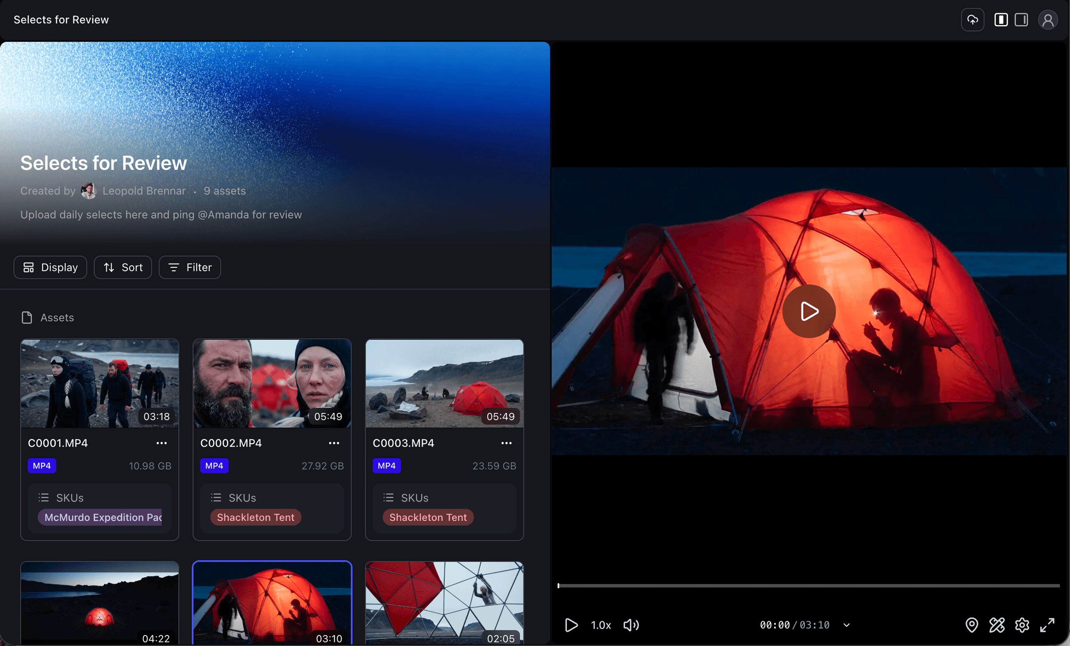Enter fullscreen video mode
The width and height of the screenshot is (1070, 646).
[x=1047, y=625]
